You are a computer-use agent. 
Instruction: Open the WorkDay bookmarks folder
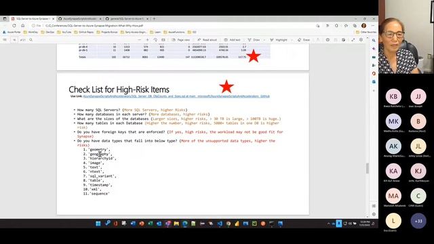(31, 32)
